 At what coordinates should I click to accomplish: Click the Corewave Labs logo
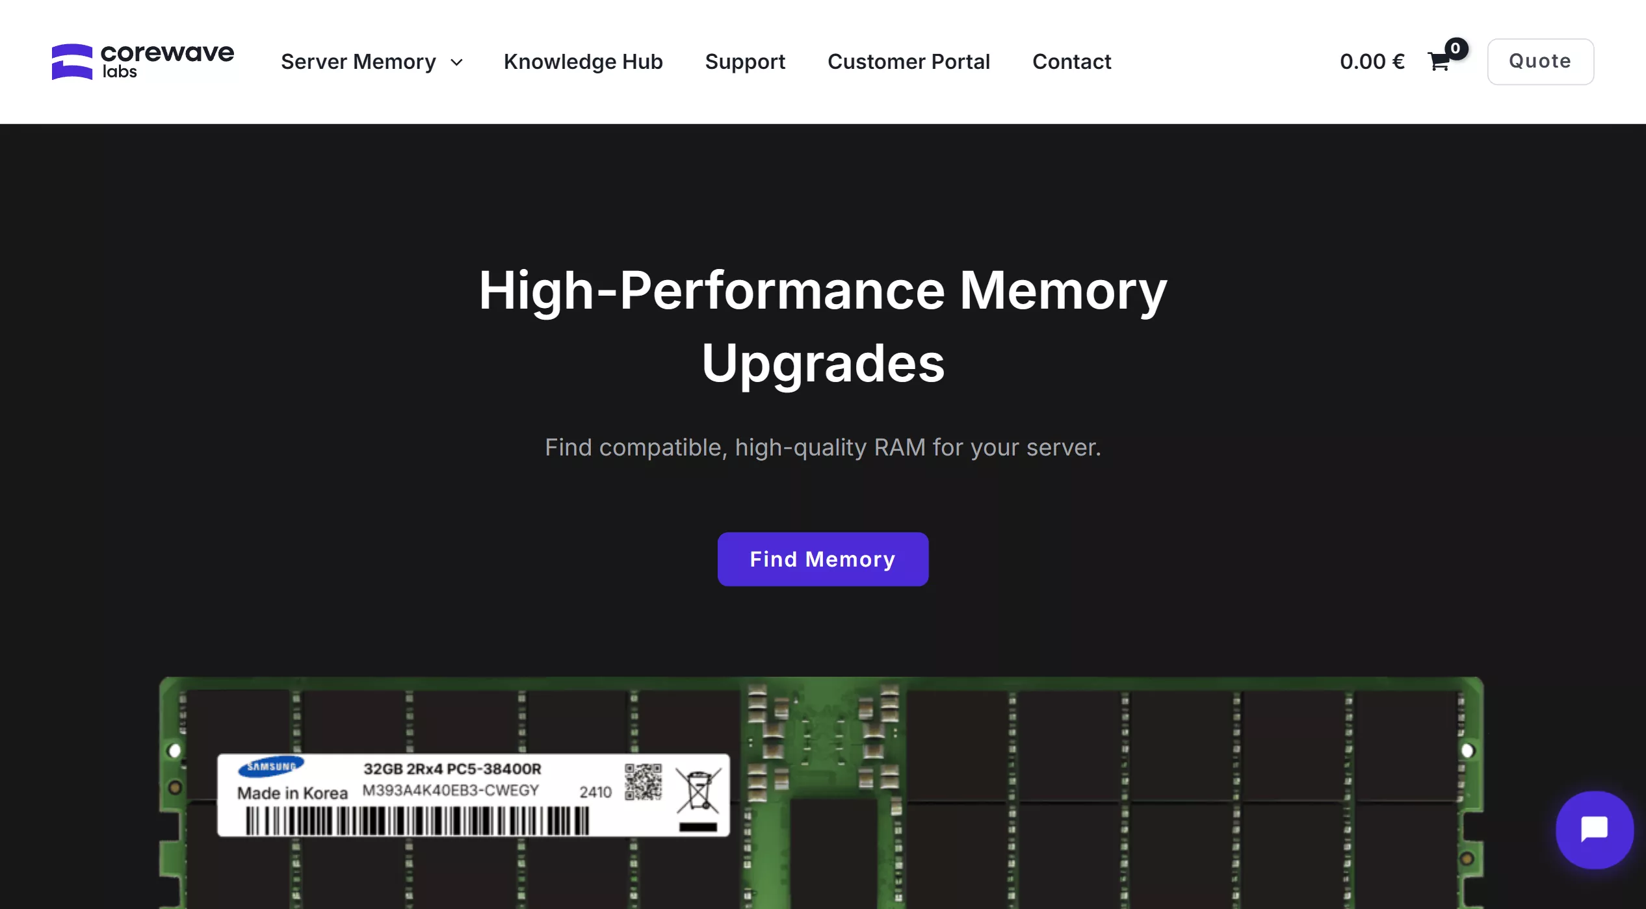click(142, 62)
